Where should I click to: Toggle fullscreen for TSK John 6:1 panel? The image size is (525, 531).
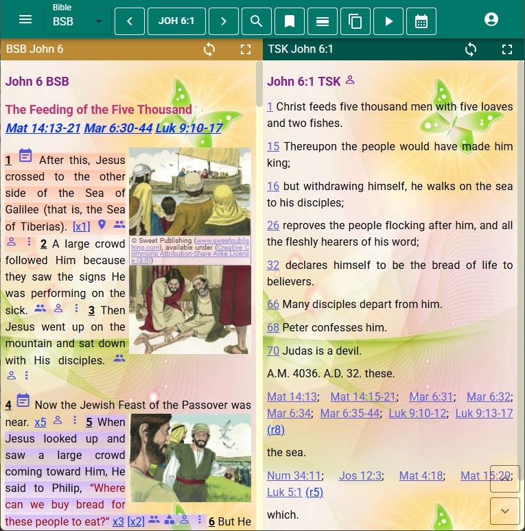coord(507,49)
